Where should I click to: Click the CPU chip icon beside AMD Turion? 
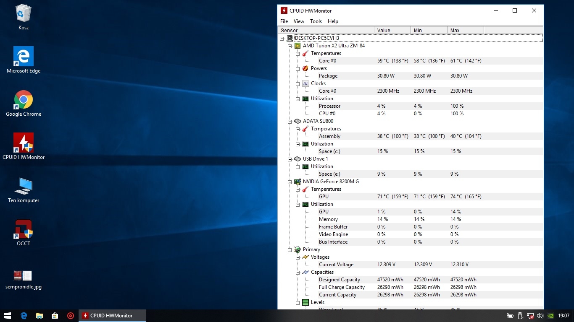coord(298,46)
